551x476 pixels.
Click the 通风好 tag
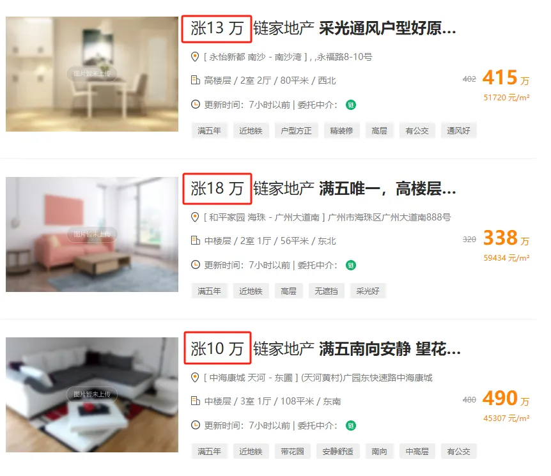tap(458, 131)
